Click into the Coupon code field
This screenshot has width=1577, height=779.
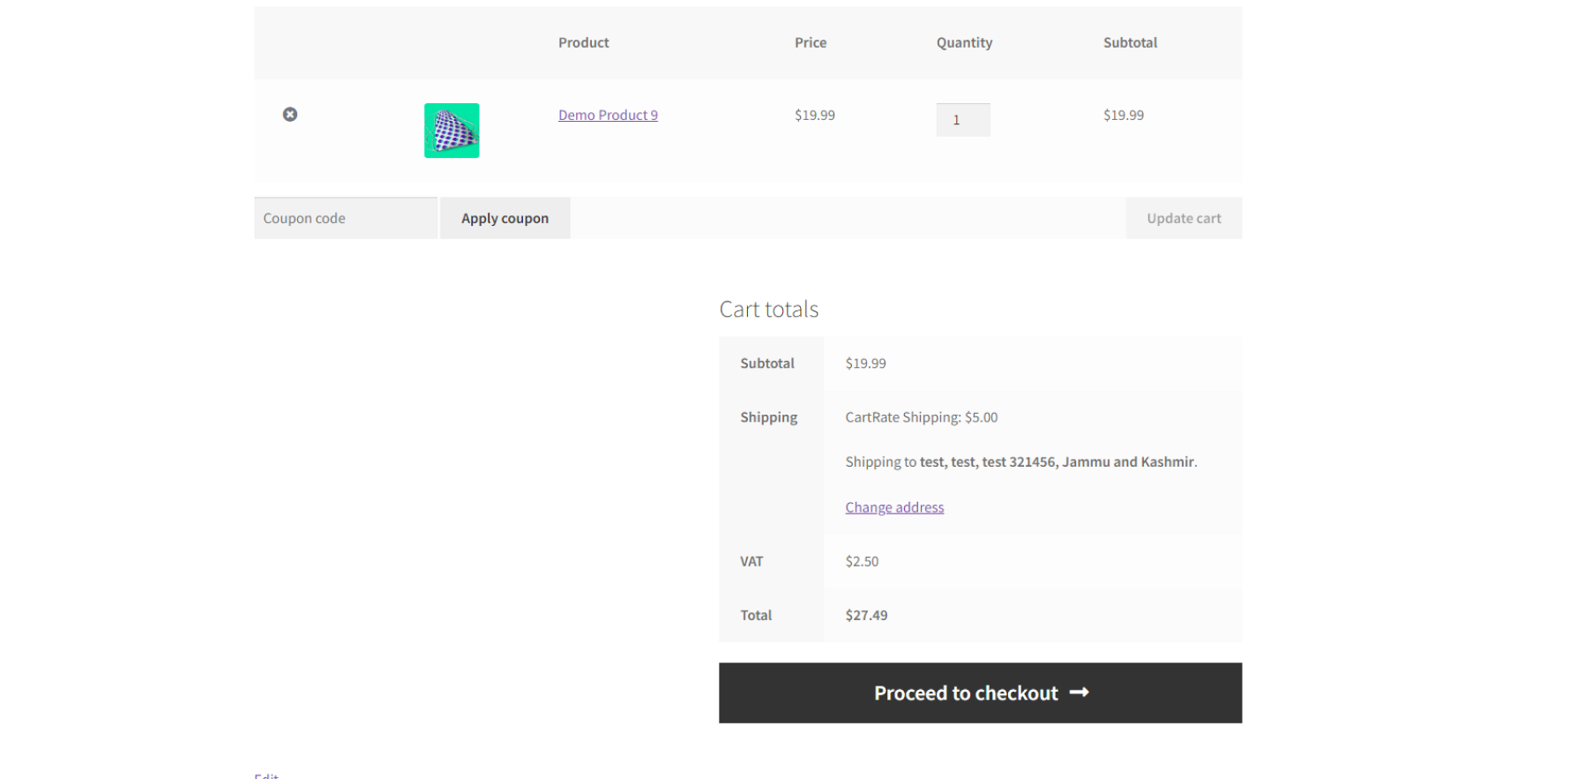345,218
